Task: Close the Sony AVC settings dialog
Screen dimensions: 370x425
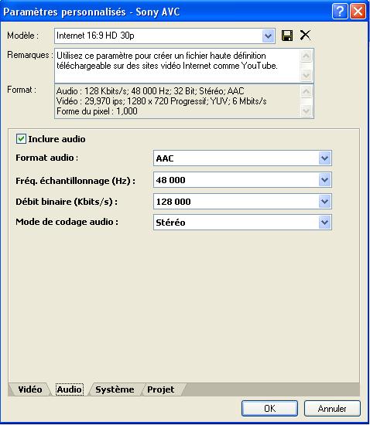Action: coord(358,12)
